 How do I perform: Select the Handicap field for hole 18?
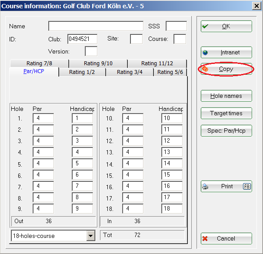(172, 208)
